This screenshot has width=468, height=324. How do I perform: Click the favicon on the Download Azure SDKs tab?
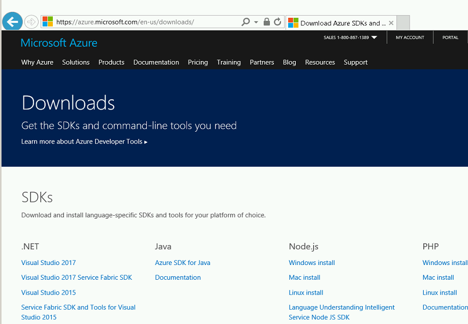(293, 23)
